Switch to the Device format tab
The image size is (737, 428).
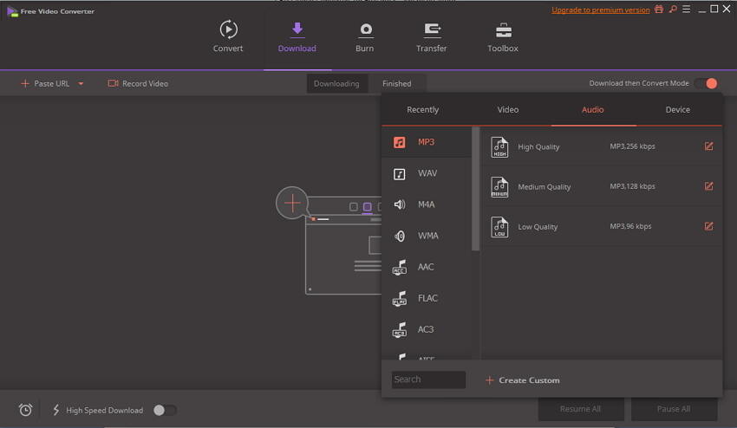click(x=678, y=110)
